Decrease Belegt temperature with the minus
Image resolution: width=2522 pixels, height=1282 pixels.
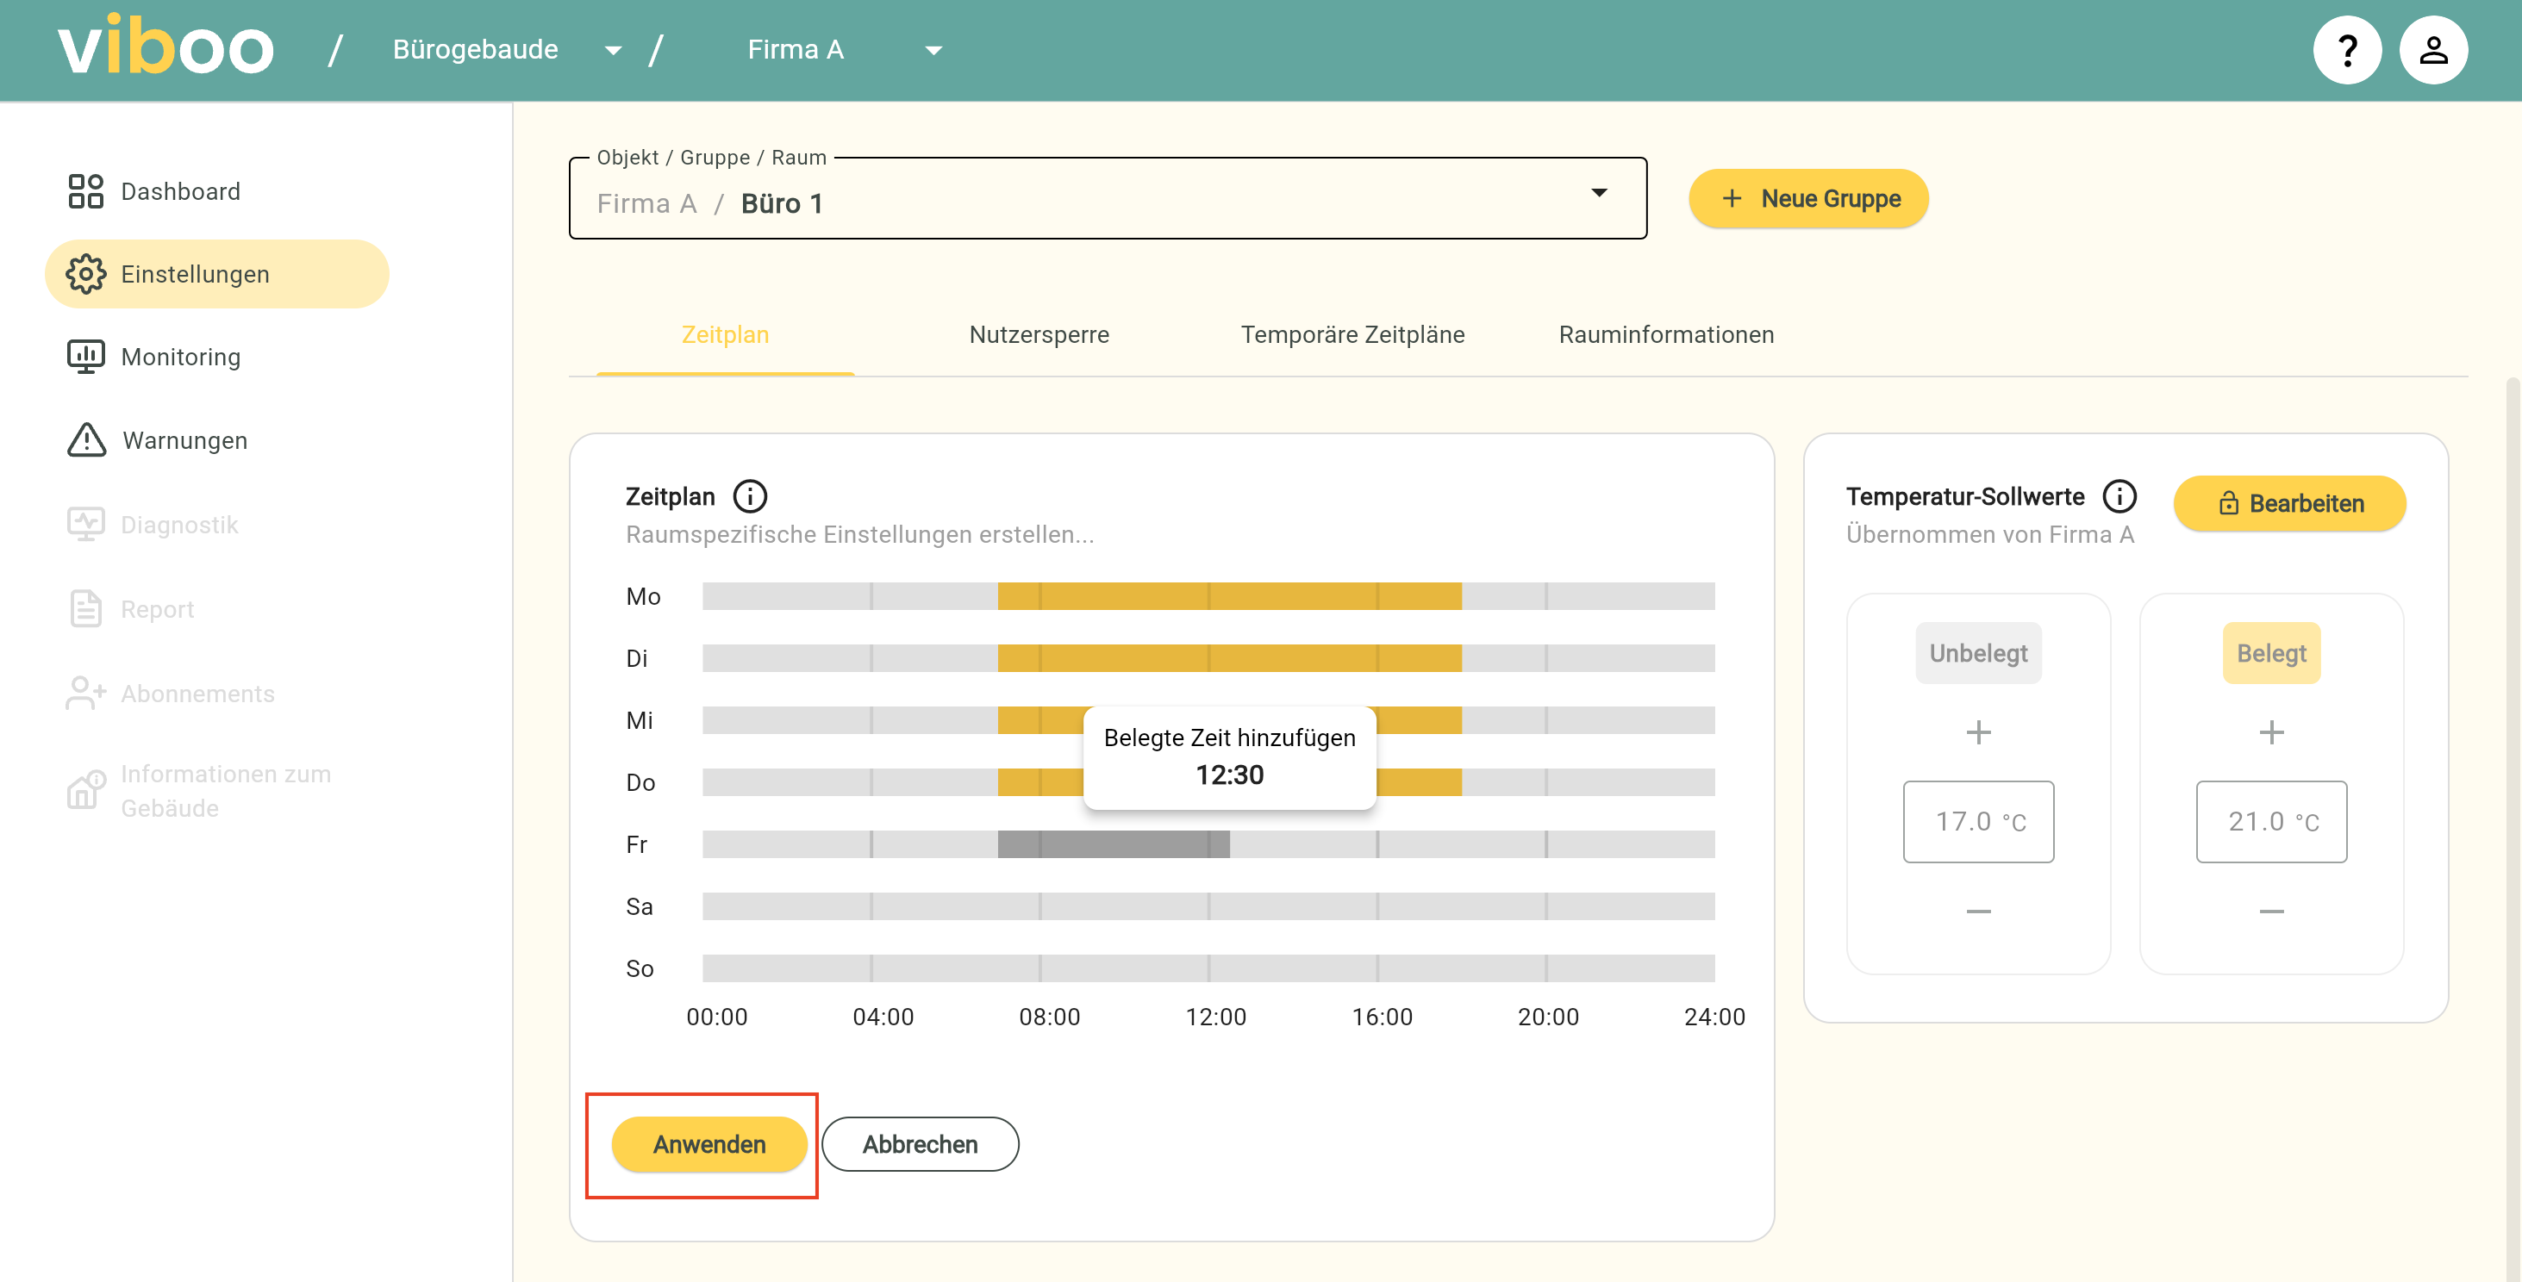pyautogui.click(x=2270, y=912)
